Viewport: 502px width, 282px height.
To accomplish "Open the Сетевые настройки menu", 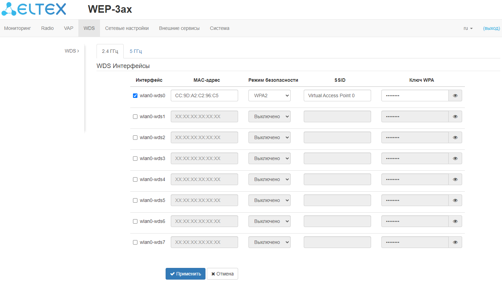I will tap(127, 28).
